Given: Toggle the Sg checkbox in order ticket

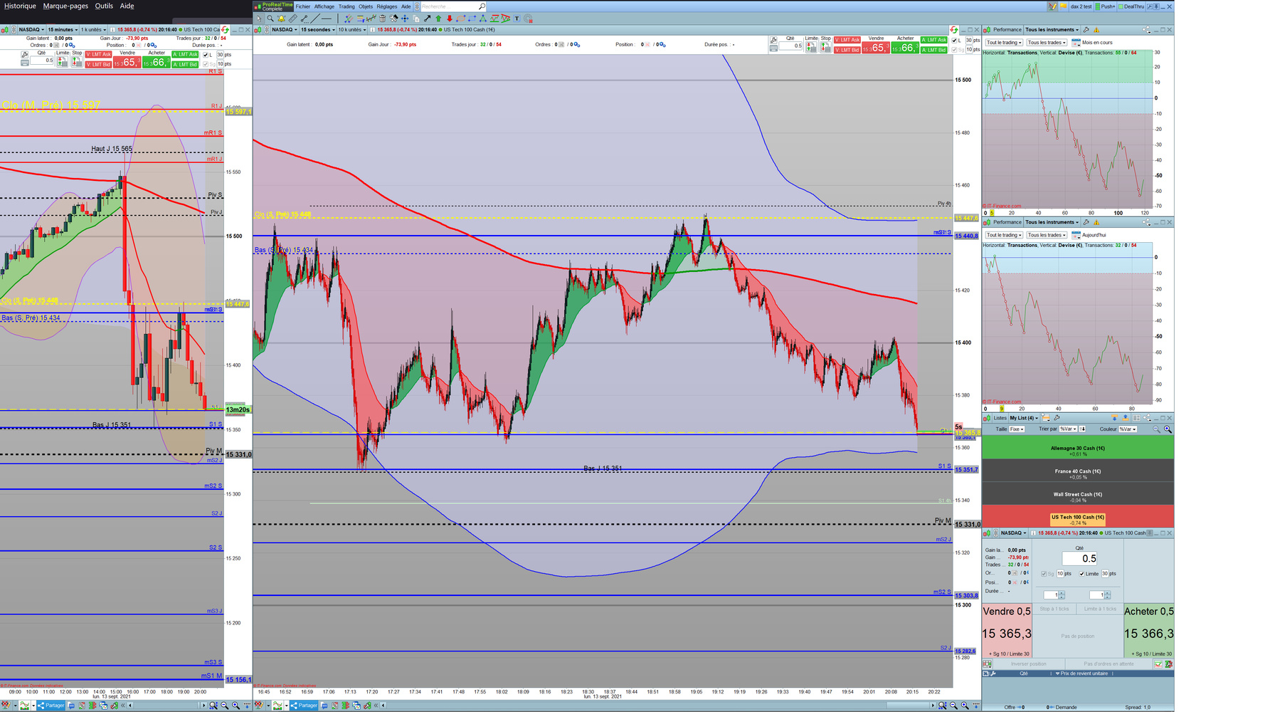Looking at the screenshot, I should 1044,574.
